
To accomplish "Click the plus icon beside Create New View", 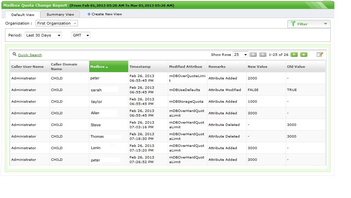I will click(x=89, y=14).
